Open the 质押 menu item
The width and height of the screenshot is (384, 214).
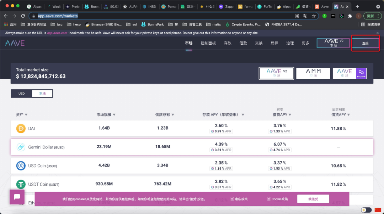274,43
